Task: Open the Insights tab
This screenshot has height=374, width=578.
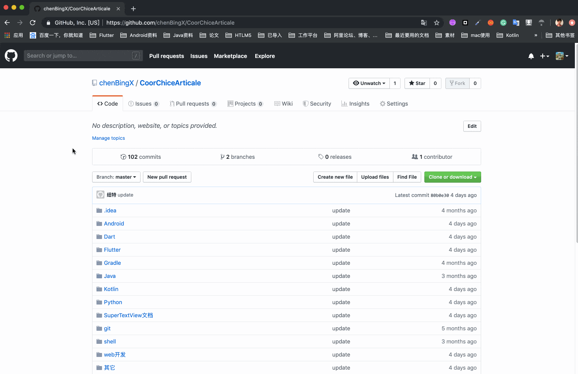Action: [x=355, y=104]
